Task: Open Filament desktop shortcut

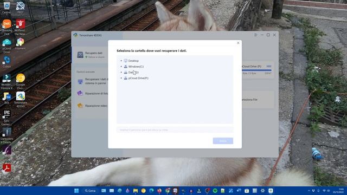Action: pyautogui.click(x=21, y=44)
